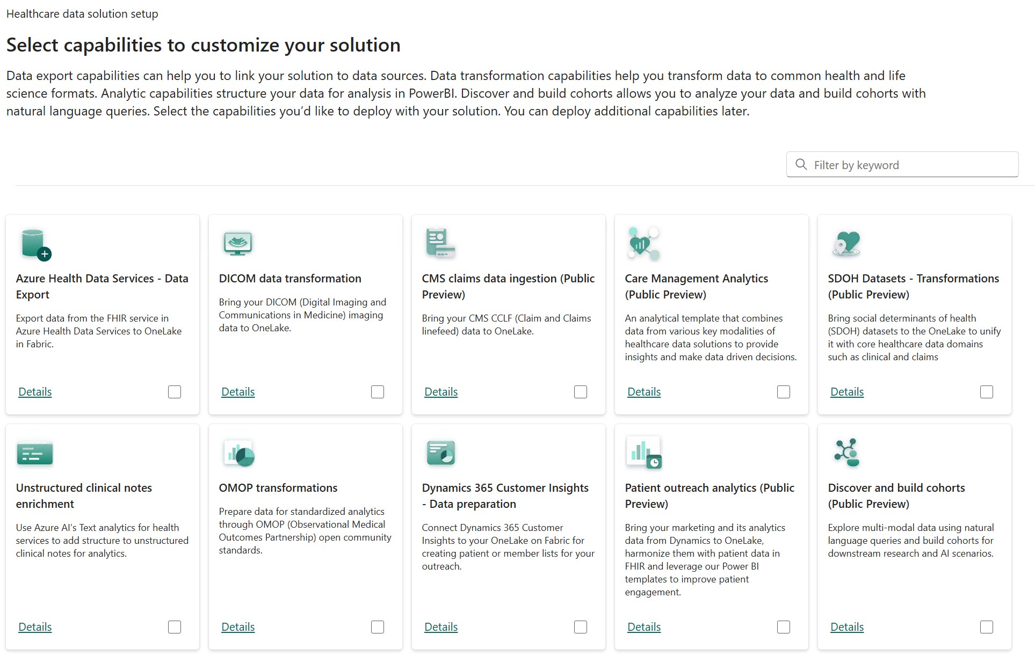Open Details for Discover and build cohorts
Image resolution: width=1035 pixels, height=663 pixels.
coord(847,627)
